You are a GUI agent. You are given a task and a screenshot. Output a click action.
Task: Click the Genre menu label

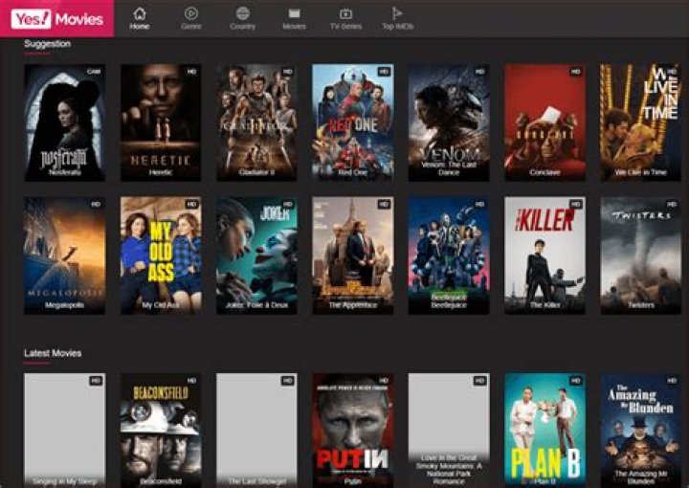(190, 27)
